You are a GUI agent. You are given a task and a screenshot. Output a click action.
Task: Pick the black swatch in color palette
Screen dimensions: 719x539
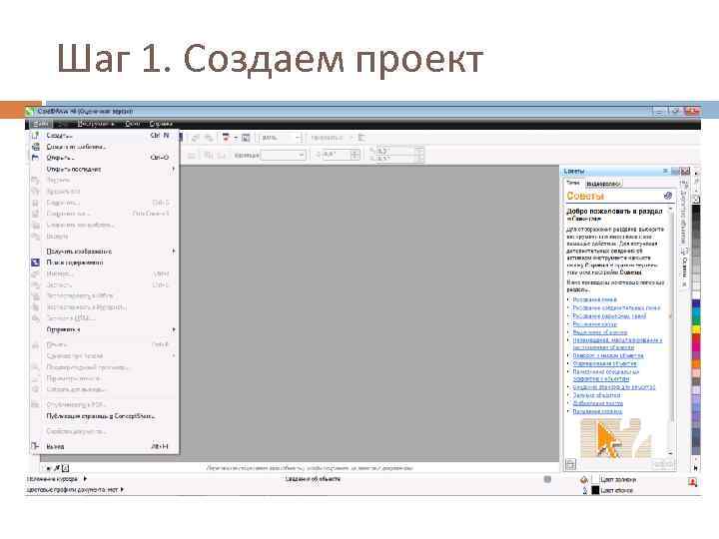pos(696,210)
